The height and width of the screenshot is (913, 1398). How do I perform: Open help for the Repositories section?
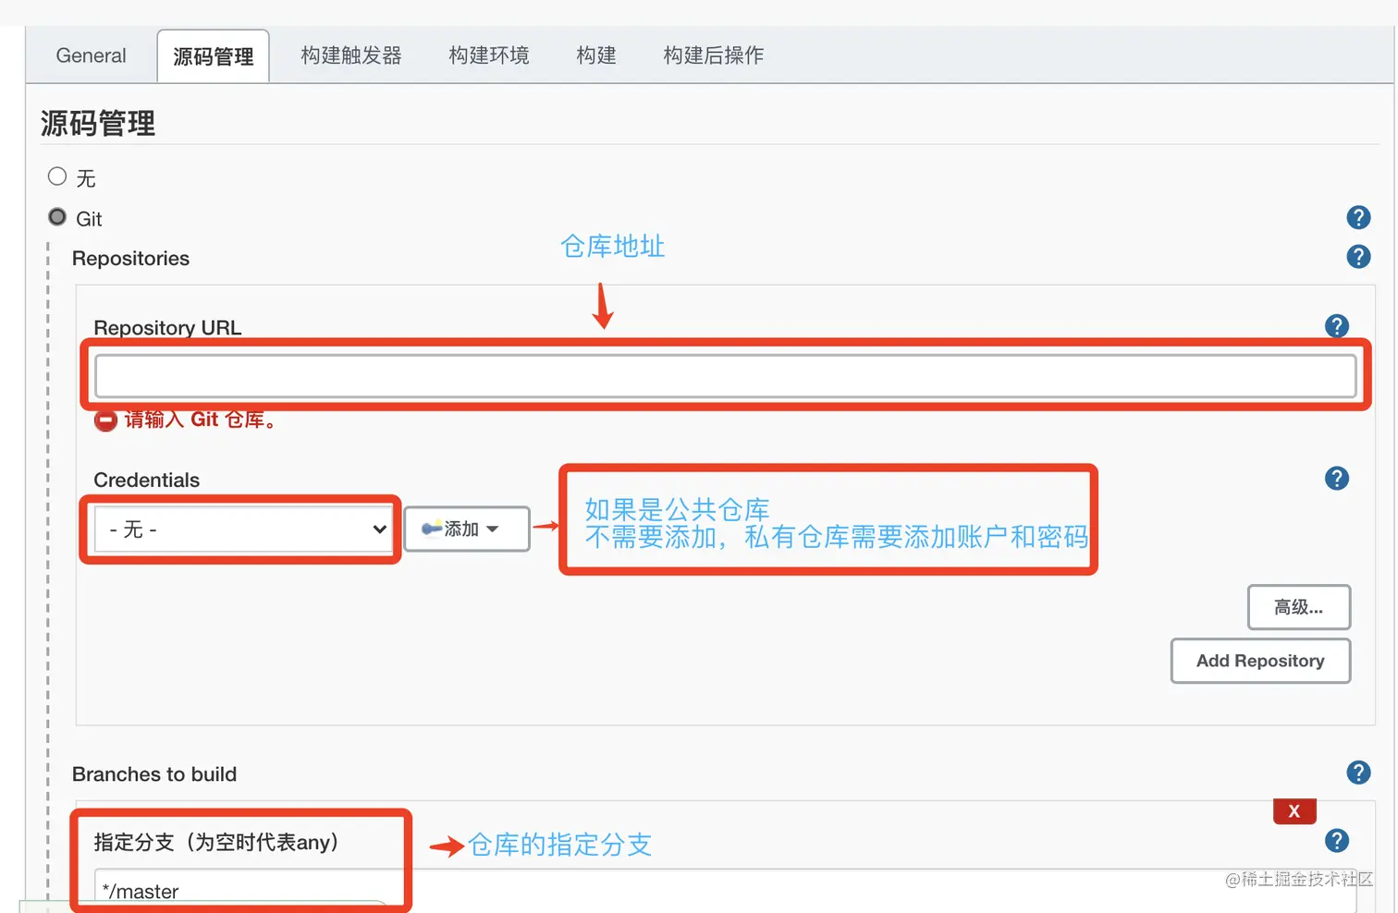[1358, 256]
